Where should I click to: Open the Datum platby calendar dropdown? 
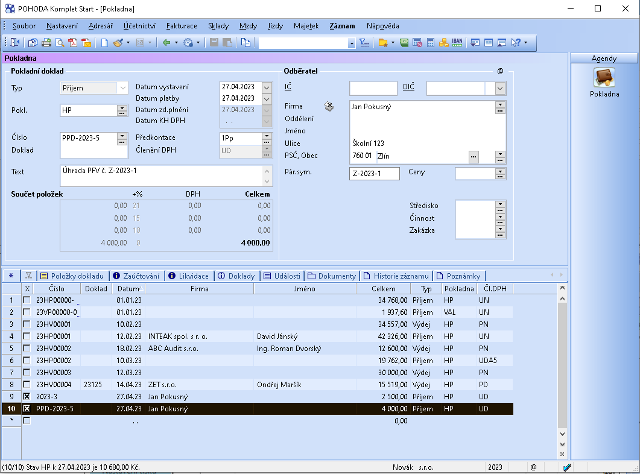tap(267, 99)
